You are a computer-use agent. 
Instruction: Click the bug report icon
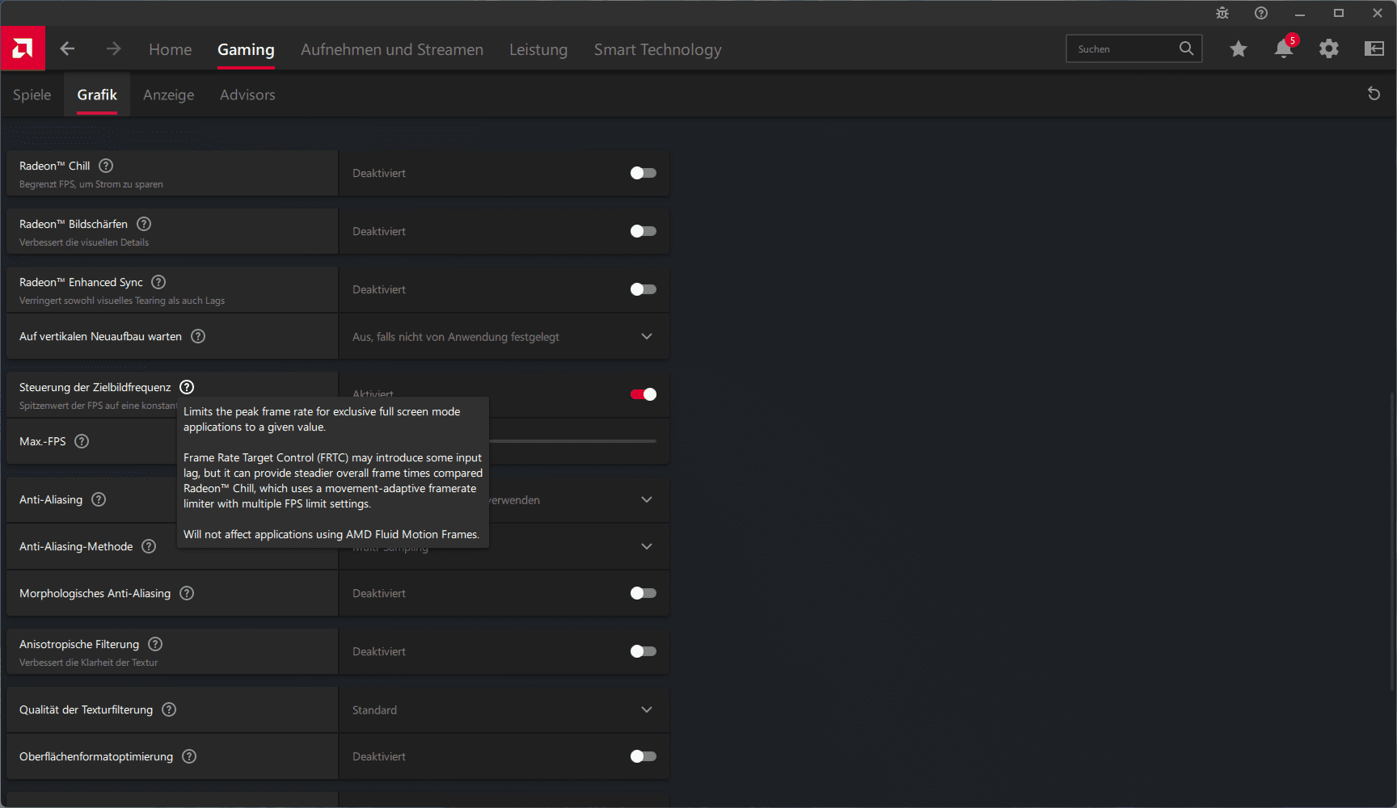(x=1222, y=13)
